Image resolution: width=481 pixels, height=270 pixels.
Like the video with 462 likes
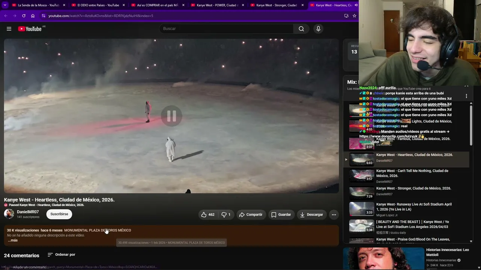(x=208, y=214)
